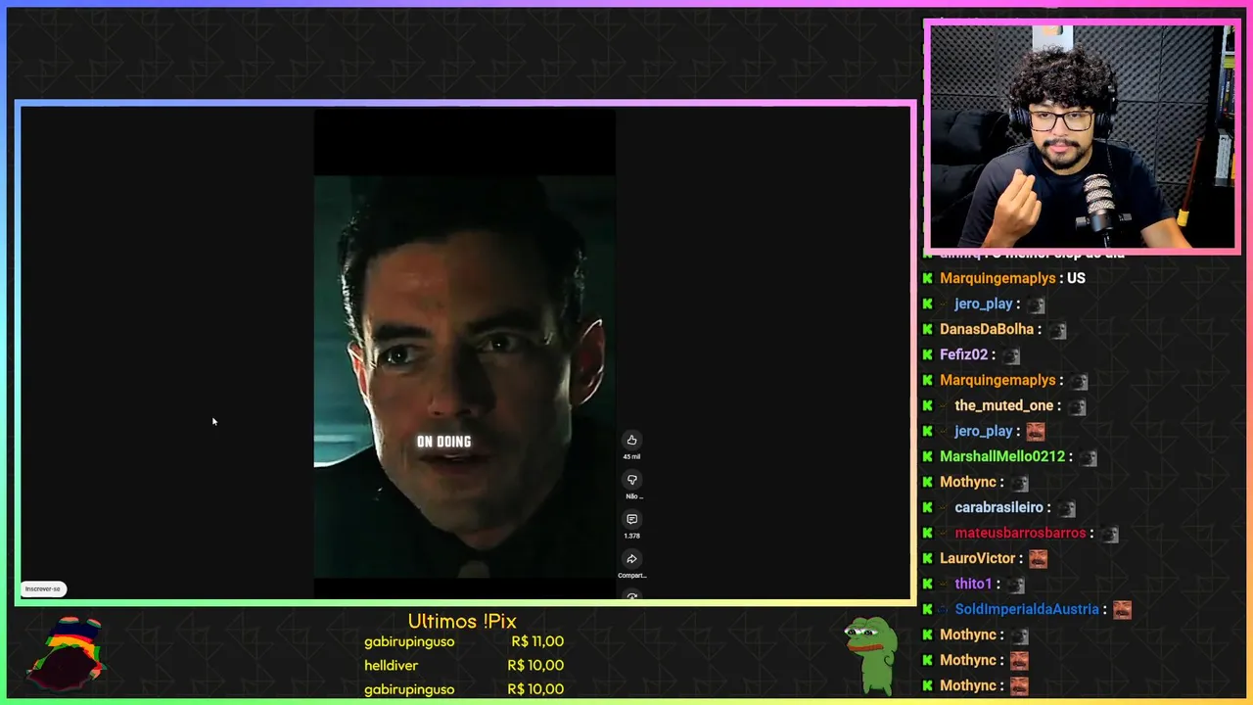Viewport: 1253px width, 705px height.
Task: Click the share arrow icon on the Short
Action: coord(631,559)
